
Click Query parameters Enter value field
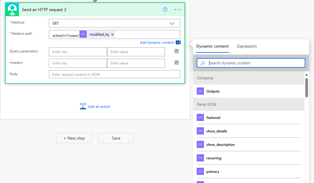coord(136,52)
